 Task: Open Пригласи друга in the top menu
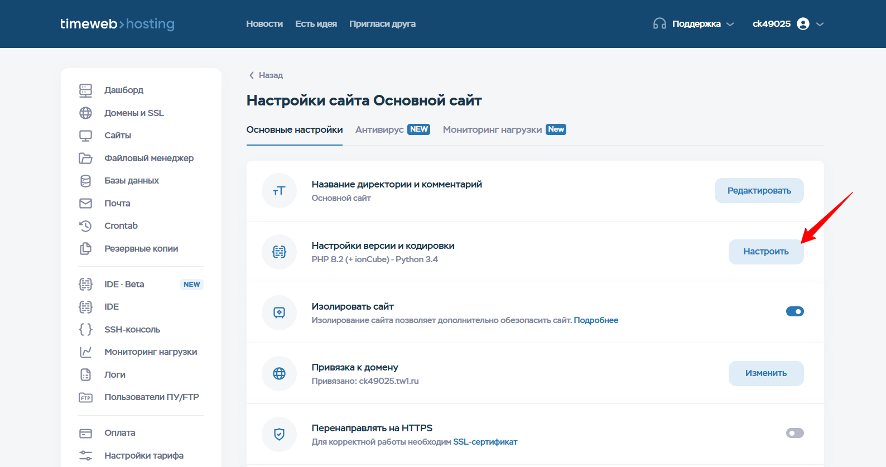[x=382, y=24]
